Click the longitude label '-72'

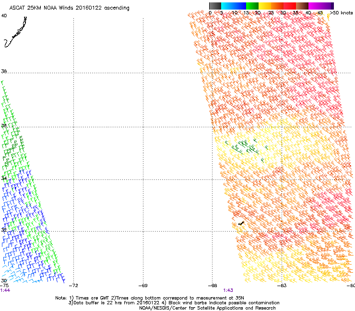(x=73, y=286)
